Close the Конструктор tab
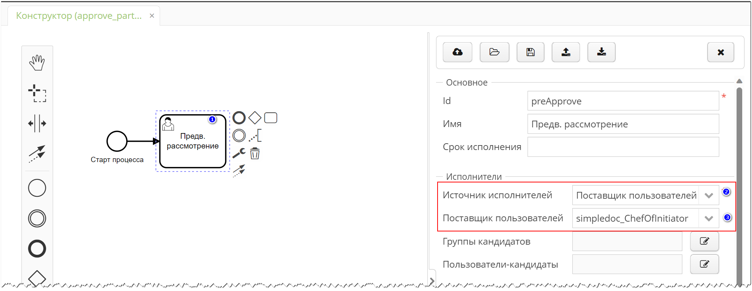752x291 pixels. click(x=152, y=16)
